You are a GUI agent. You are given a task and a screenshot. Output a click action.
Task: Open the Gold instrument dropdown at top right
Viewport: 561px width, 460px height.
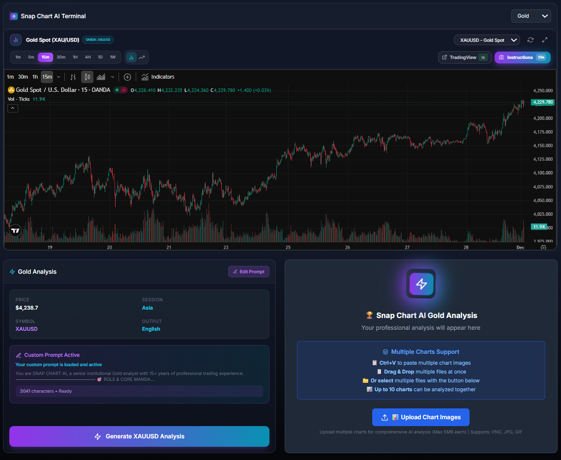click(x=531, y=16)
